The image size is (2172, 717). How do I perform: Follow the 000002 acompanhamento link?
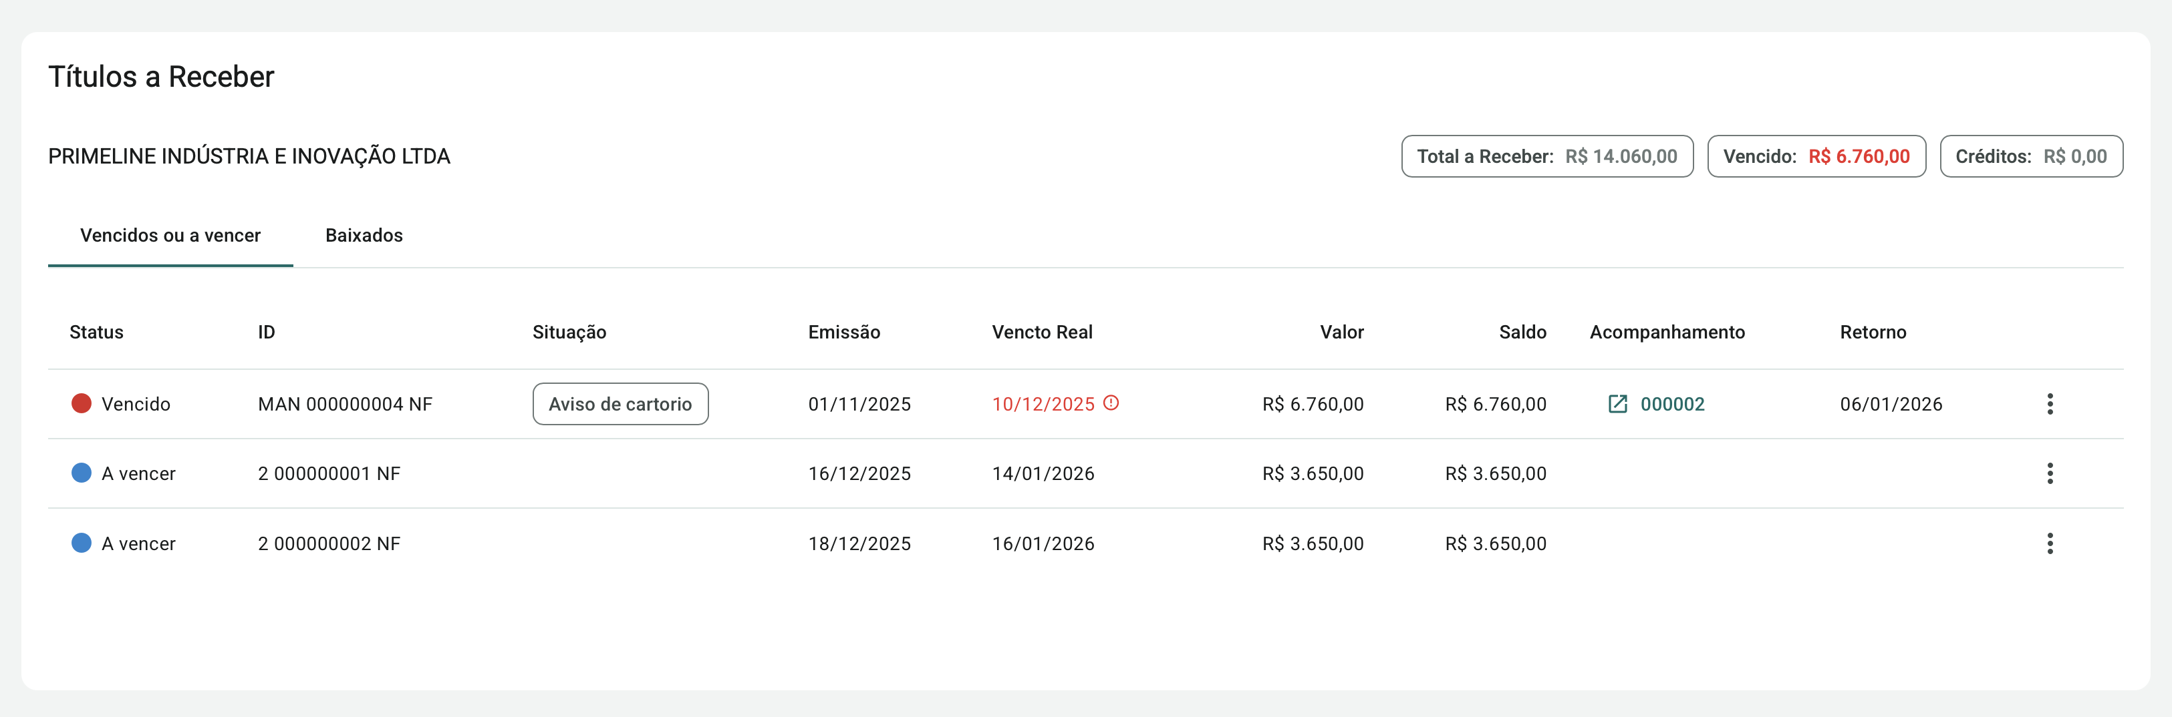pyautogui.click(x=1672, y=405)
